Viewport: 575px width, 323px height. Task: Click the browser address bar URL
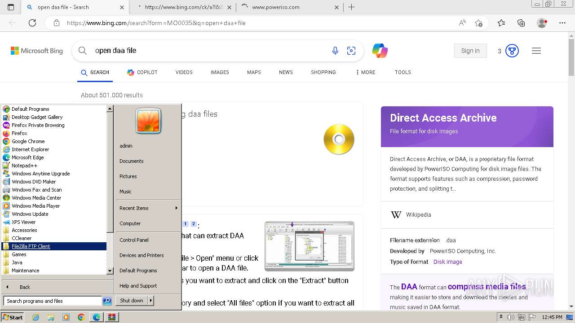[156, 23]
